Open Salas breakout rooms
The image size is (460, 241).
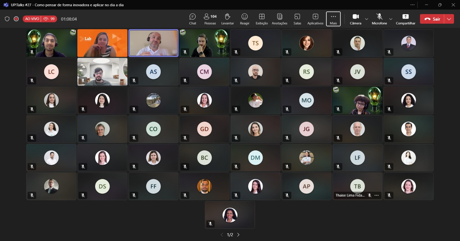297,19
